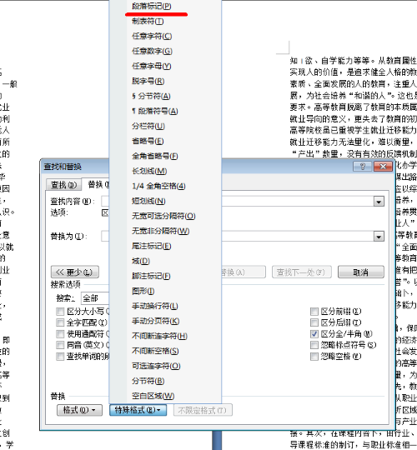Open the dialog help question mark button
Image resolution: width=417 pixels, height=450 pixels.
pyautogui.click(x=363, y=167)
